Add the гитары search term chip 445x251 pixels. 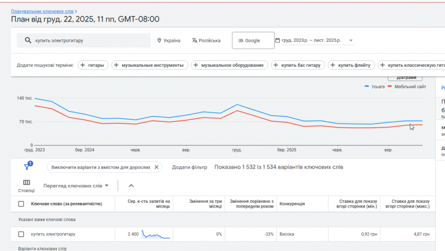pyautogui.click(x=93, y=65)
